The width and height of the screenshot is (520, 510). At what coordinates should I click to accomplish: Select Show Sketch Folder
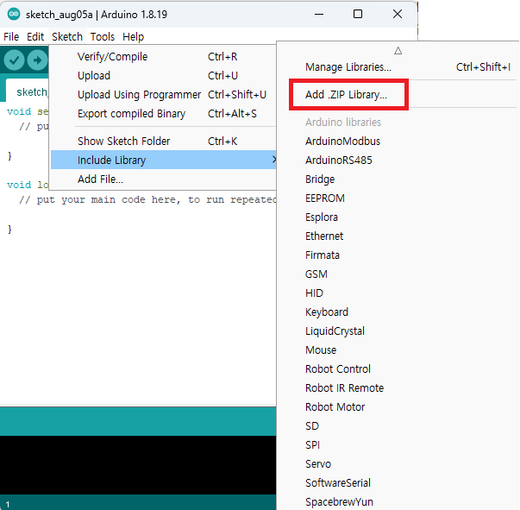pos(163,141)
